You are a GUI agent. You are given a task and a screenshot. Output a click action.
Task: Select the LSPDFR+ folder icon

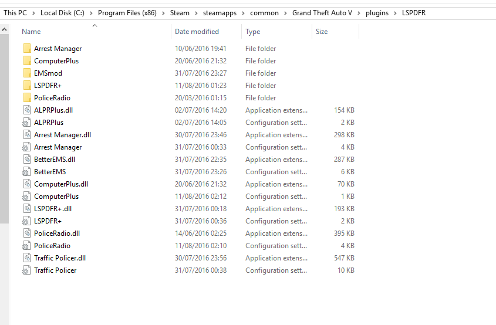[x=27, y=86]
